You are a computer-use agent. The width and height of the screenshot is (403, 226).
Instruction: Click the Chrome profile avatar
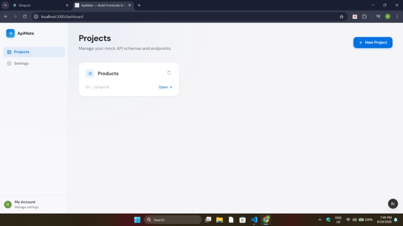387,16
